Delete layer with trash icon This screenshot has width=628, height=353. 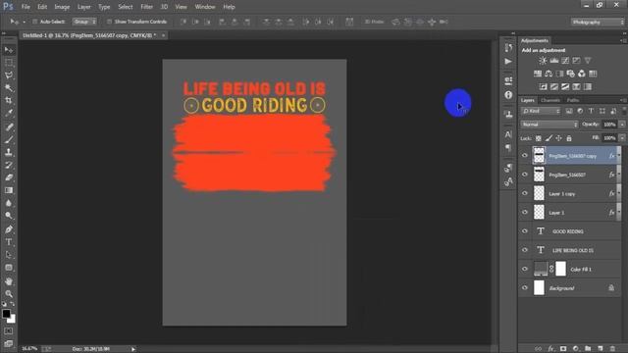612,349
